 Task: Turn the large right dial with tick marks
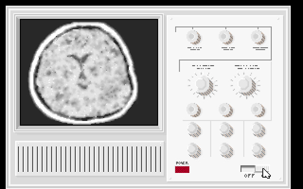coord(244,84)
